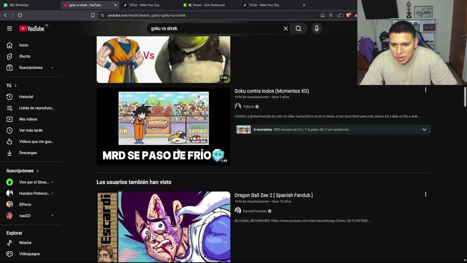Click the ToNyrix channel avatar
Viewport: 467px width, 263px height.
pos(238,106)
